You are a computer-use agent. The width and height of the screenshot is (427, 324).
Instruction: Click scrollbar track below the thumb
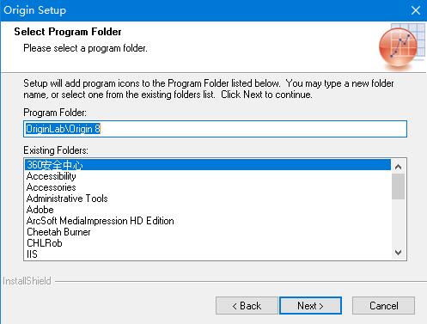pos(398,223)
